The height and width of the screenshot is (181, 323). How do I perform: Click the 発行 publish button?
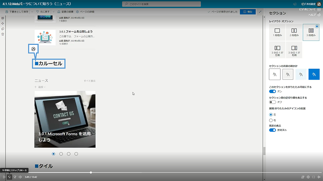[248, 12]
